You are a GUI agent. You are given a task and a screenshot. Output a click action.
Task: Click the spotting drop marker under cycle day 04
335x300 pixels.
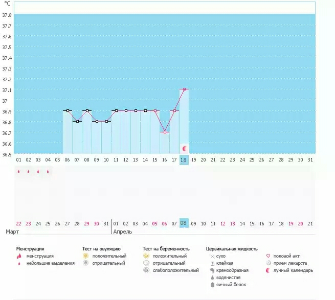(x=48, y=171)
